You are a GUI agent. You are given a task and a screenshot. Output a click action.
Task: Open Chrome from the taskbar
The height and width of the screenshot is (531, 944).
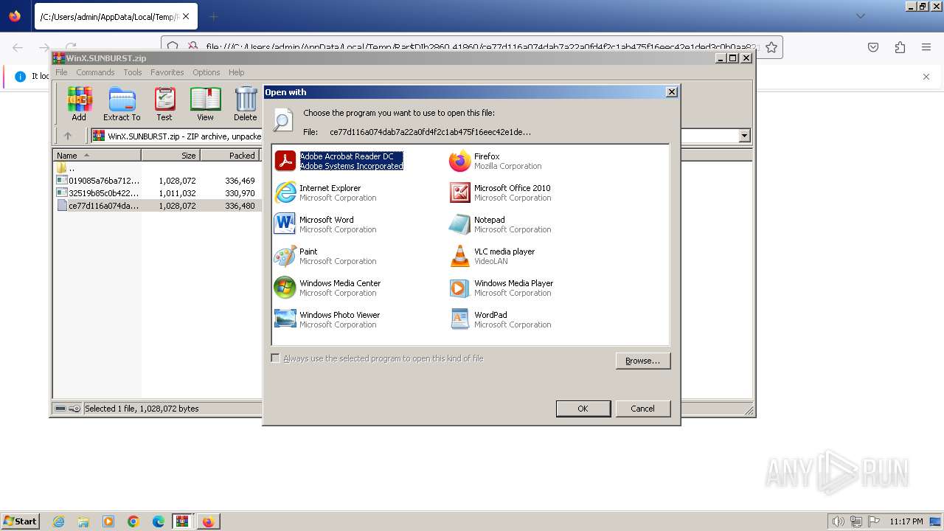coord(133,521)
